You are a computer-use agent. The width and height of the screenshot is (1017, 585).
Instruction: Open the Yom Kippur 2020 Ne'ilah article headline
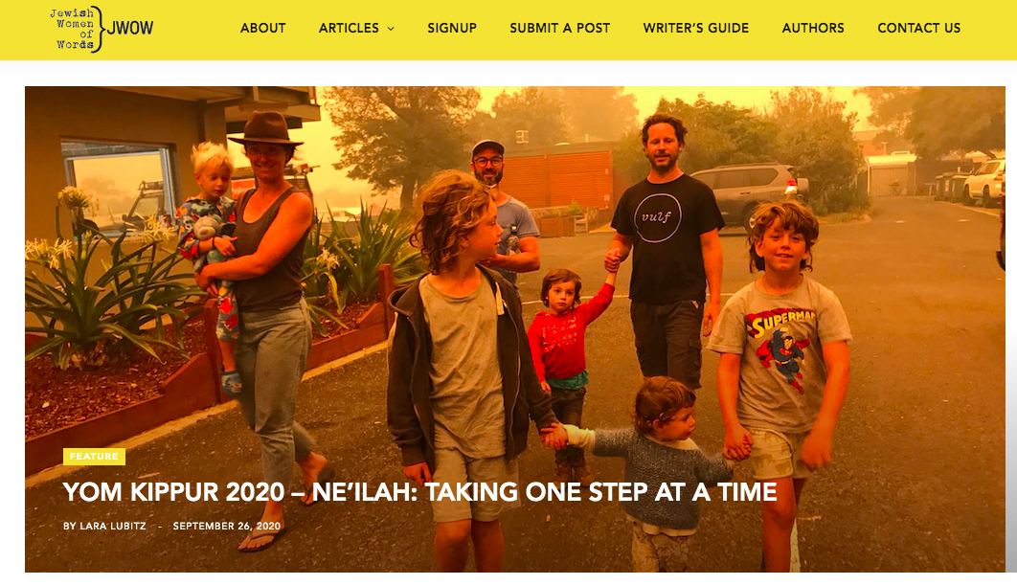(x=419, y=491)
